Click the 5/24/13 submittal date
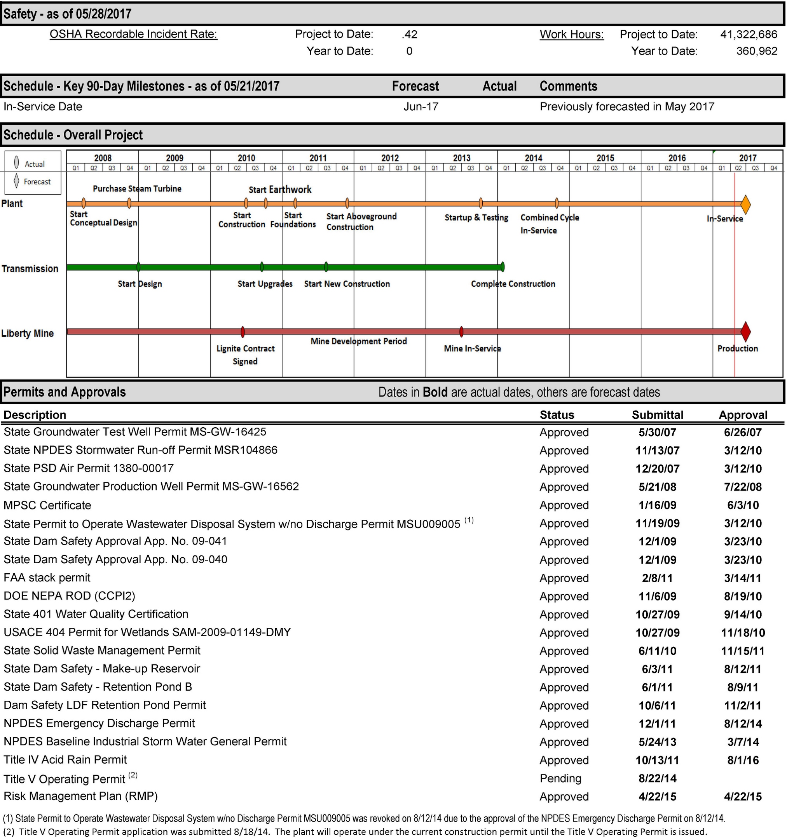 pos(657,742)
